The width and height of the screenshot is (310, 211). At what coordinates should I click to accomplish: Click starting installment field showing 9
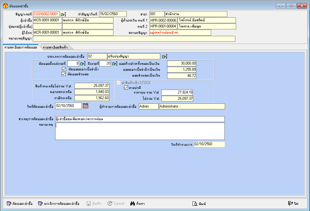(73, 63)
